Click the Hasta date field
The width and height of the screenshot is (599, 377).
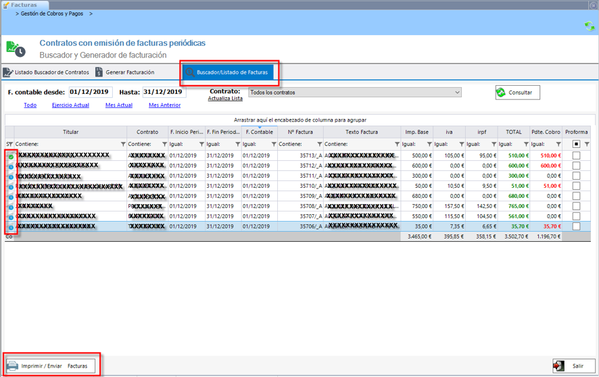(164, 92)
